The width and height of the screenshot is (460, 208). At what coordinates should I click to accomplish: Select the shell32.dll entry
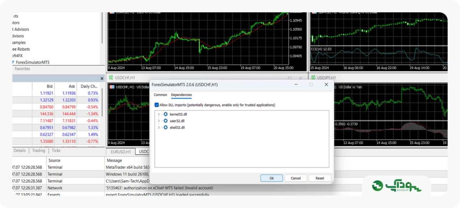pyautogui.click(x=177, y=128)
